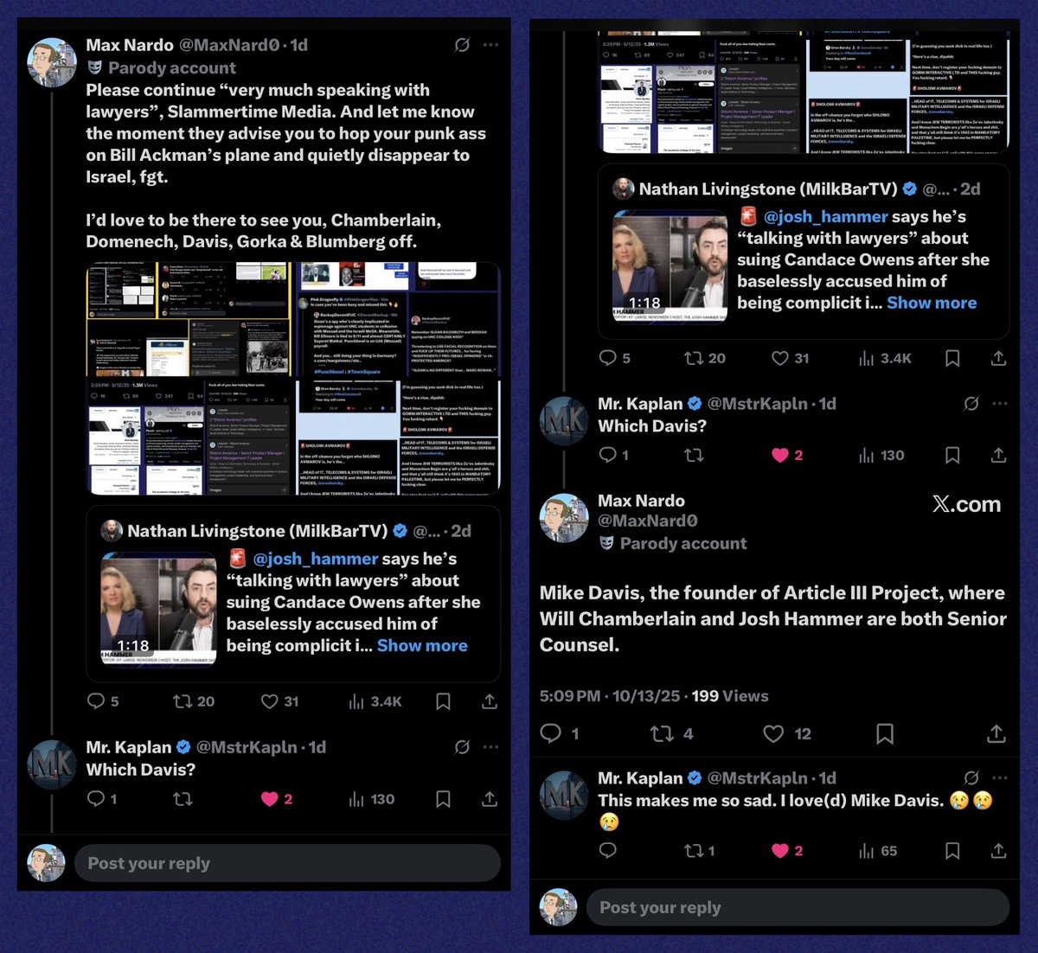
Task: Open Max Nardo's profile avatar in right detailed post
Action: tap(564, 518)
